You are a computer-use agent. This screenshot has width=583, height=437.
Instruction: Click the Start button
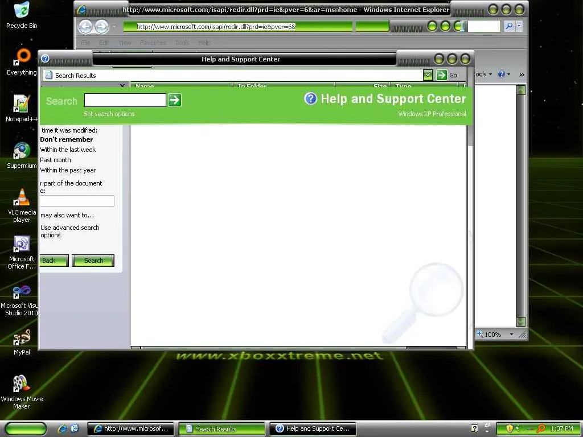point(26,428)
